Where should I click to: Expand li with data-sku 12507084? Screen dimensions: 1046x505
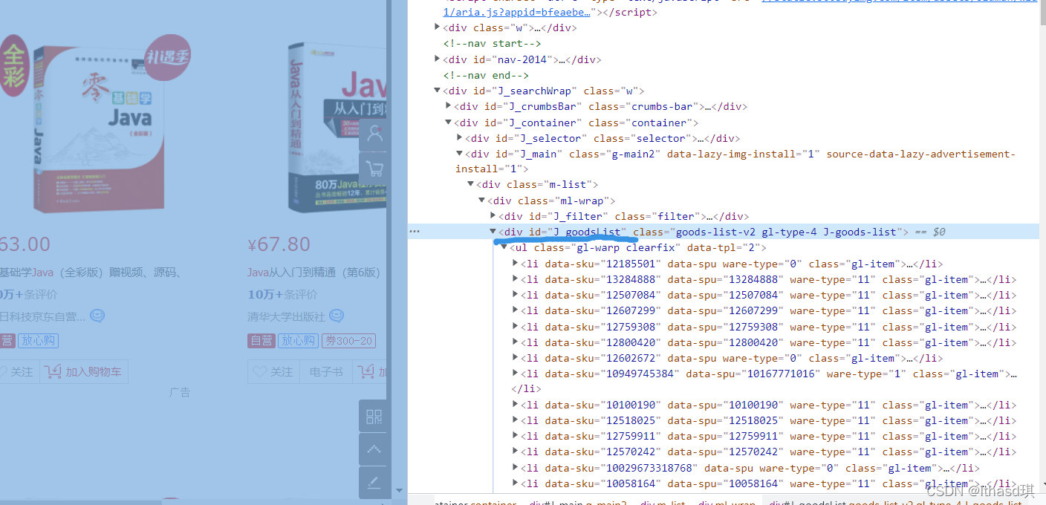point(515,295)
